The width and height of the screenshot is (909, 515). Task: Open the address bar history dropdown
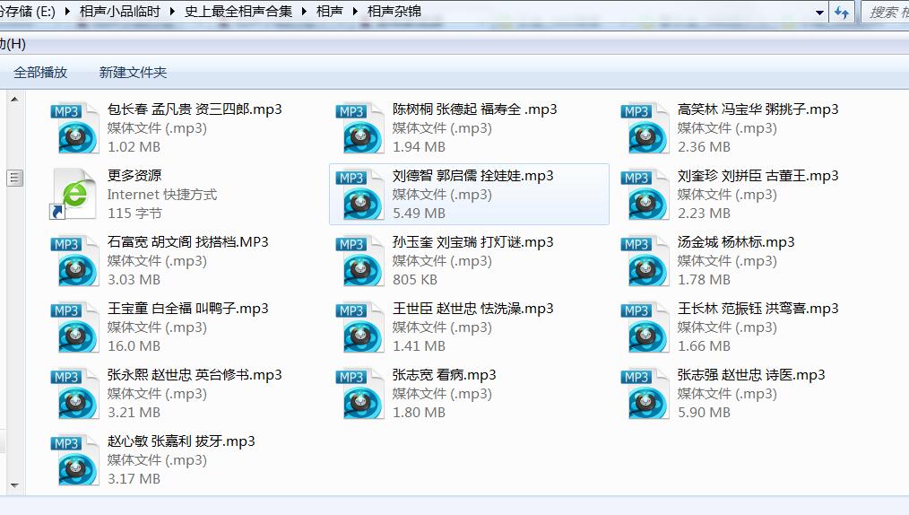[x=819, y=13]
